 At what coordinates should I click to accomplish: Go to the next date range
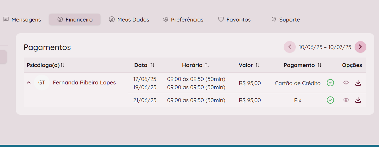pos(360,47)
